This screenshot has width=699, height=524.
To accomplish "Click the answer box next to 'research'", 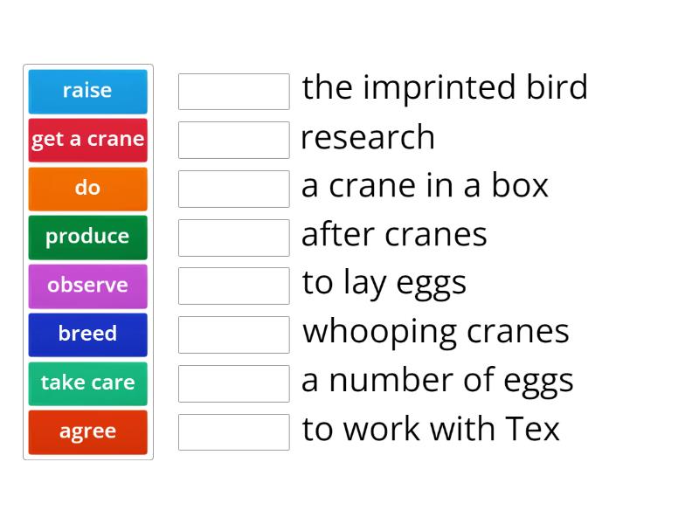I will [233, 139].
